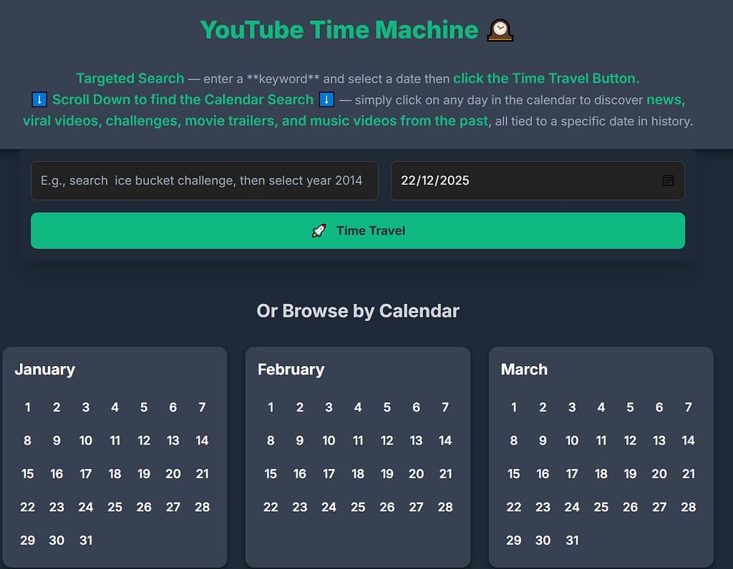Viewport: 733px width, 569px height.
Task: Click the keyword search input field
Action: [x=205, y=181]
